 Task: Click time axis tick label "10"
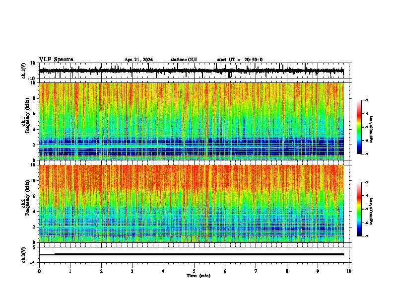[349, 271]
